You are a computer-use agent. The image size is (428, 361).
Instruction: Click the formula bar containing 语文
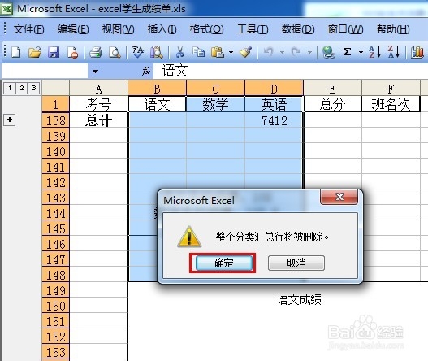tap(291, 71)
